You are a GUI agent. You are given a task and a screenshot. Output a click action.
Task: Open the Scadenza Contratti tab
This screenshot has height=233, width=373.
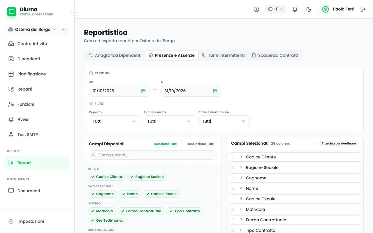tap(275, 55)
